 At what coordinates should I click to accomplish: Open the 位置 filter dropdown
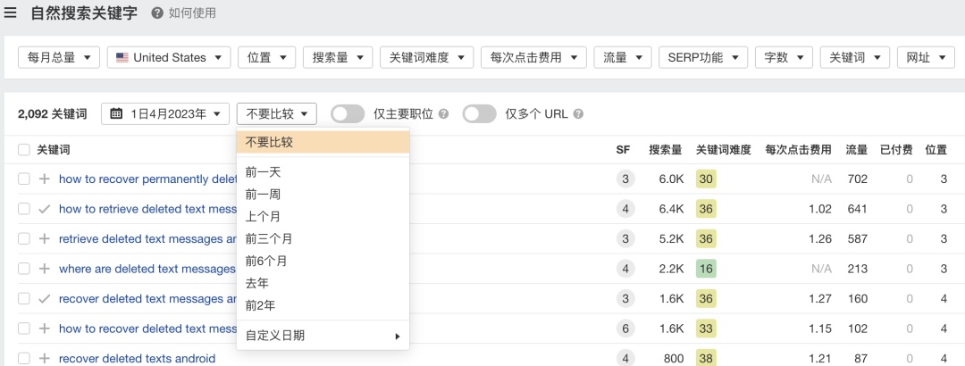266,57
